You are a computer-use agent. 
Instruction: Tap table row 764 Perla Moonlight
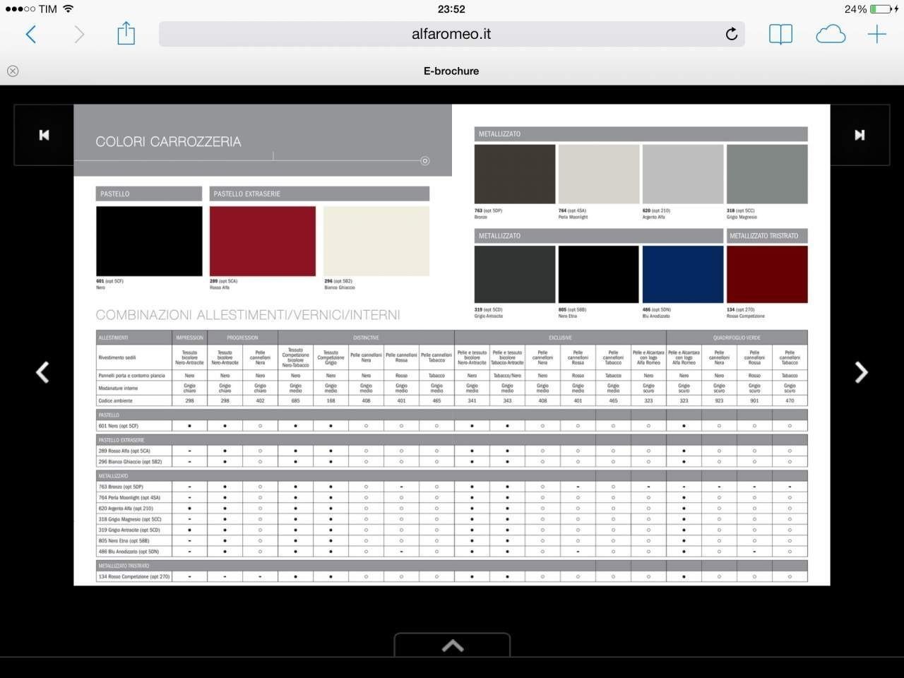point(451,498)
